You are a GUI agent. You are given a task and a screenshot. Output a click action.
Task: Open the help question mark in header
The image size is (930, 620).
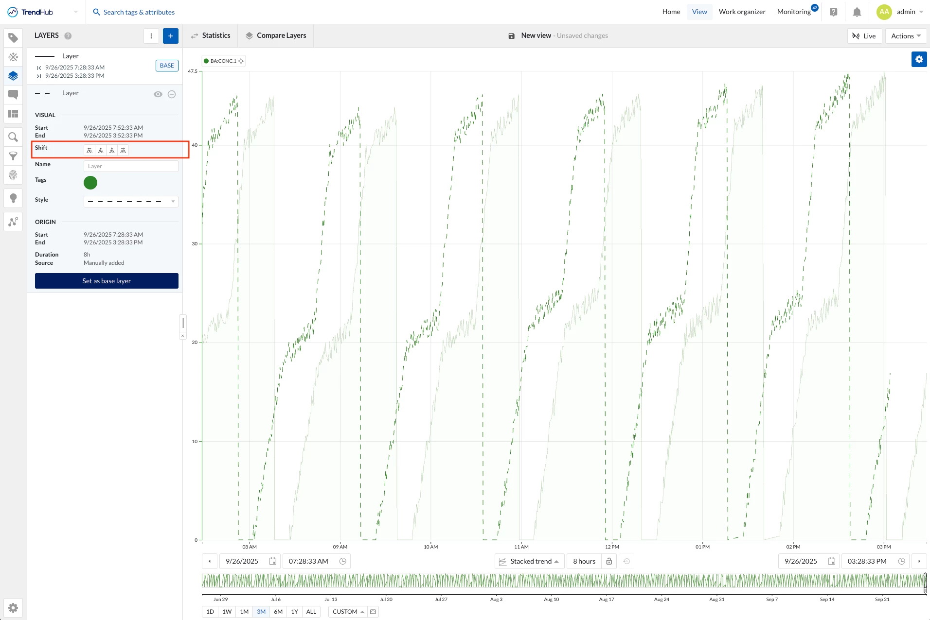click(834, 12)
